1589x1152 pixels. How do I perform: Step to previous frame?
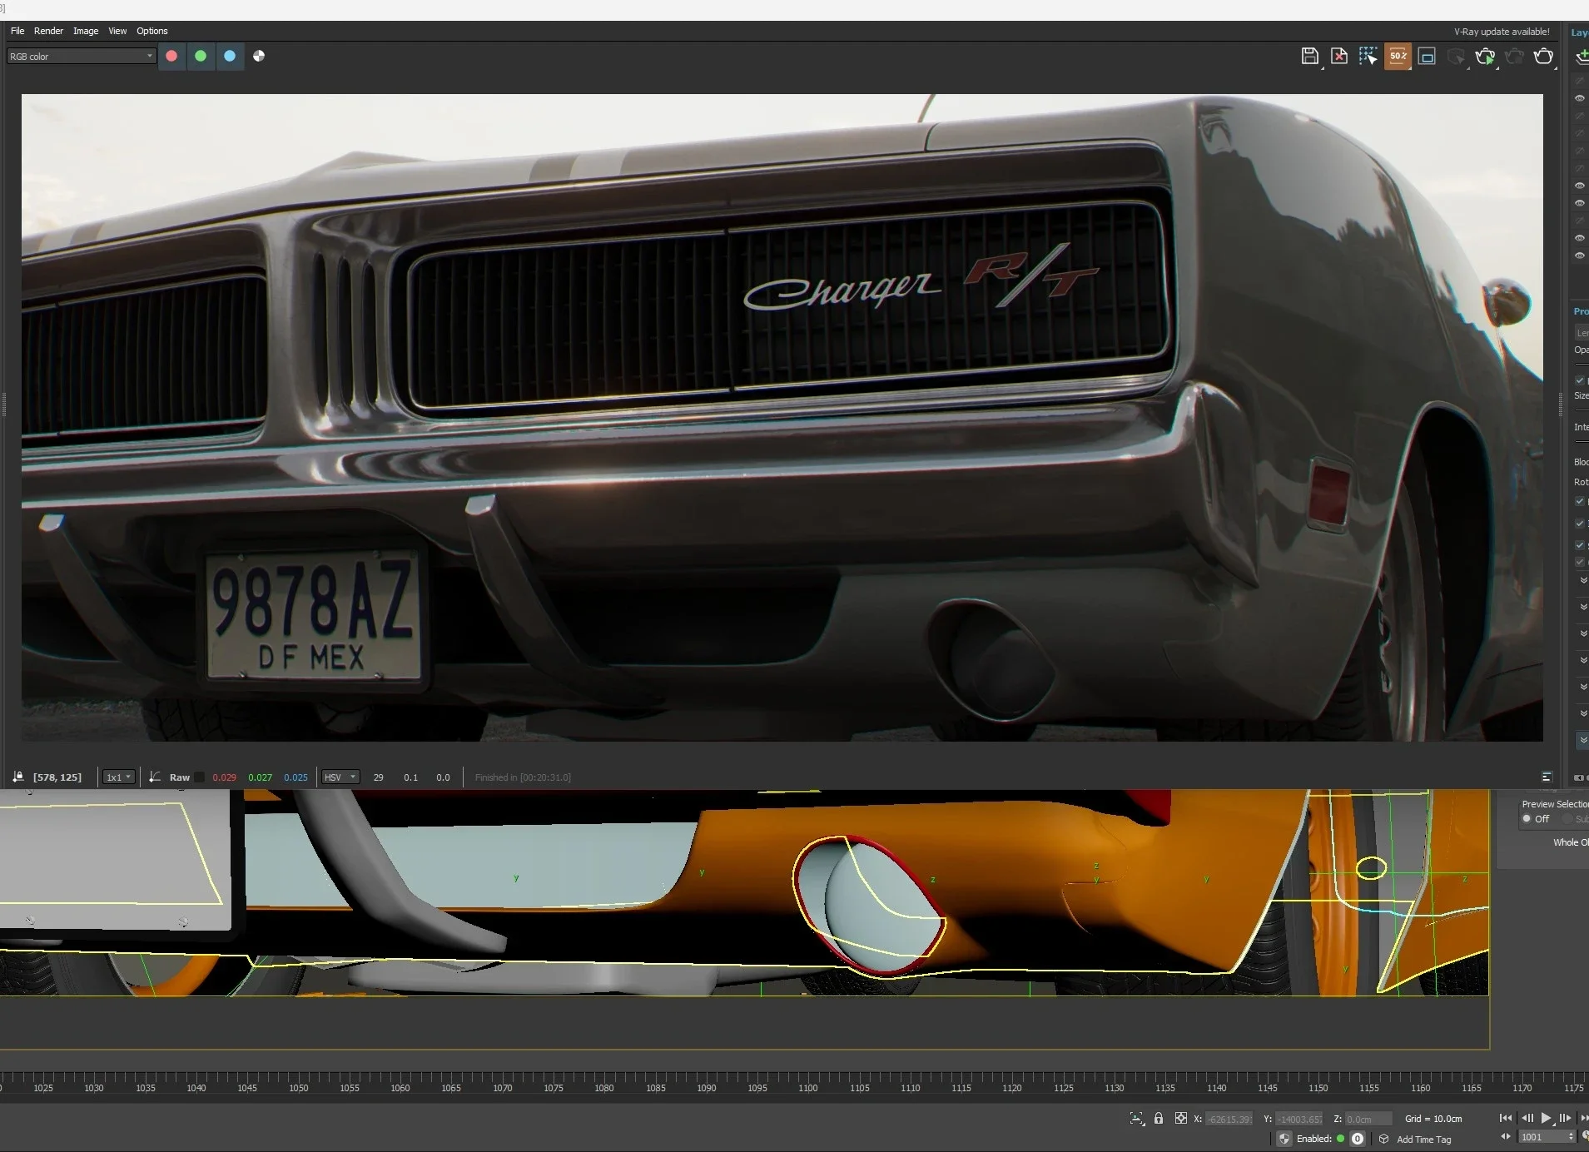pos(1527,1118)
